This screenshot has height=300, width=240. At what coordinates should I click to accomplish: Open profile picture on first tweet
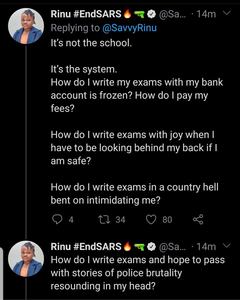pos(26,26)
